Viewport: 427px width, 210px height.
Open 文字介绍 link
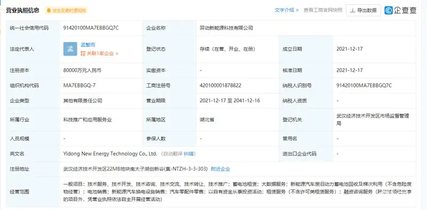(x=287, y=10)
